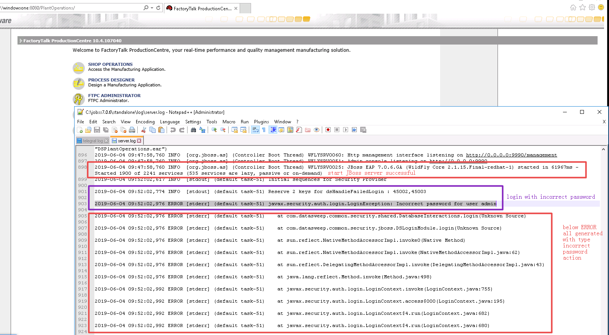Open the ? help menu
The height and width of the screenshot is (335, 609).
click(297, 122)
